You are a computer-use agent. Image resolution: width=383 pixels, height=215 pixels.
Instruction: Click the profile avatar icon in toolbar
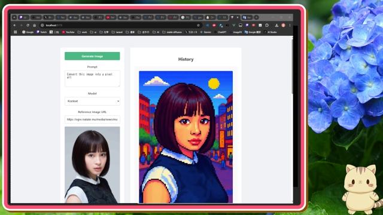pyautogui.click(x=283, y=25)
